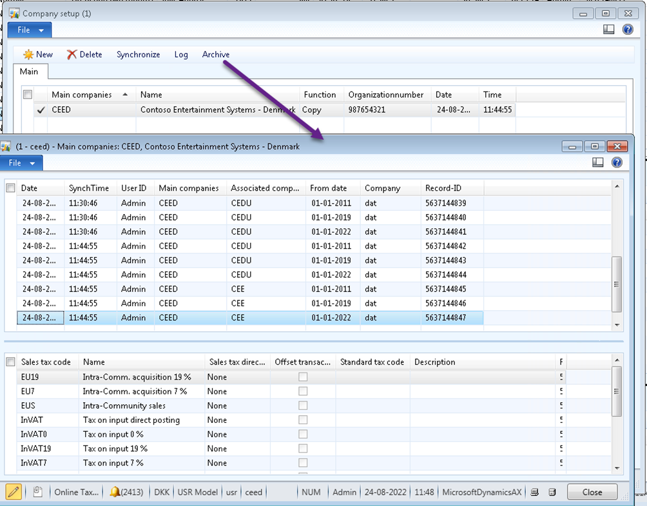Viewport: 647px width, 506px height.
Task: Click Standard tax code column header
Action: (x=372, y=362)
